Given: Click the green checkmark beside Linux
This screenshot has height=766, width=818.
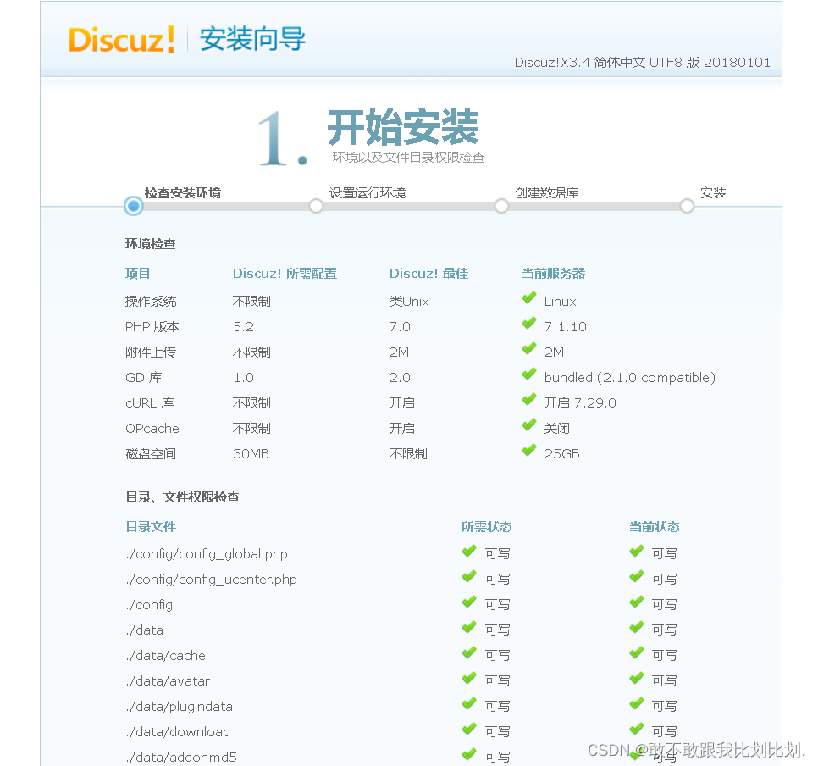Looking at the screenshot, I should (529, 300).
